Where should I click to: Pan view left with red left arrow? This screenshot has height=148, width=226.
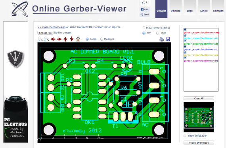point(53,39)
